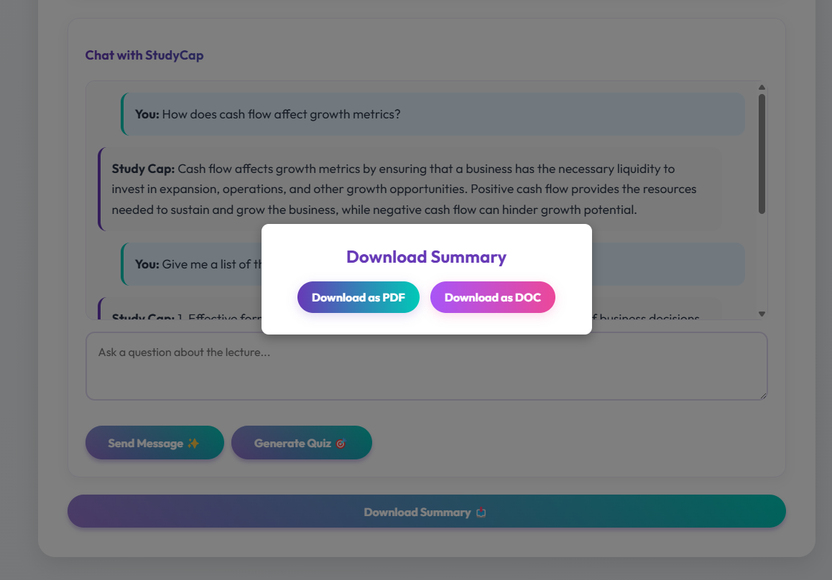Click the Download as PDF button

tap(358, 297)
